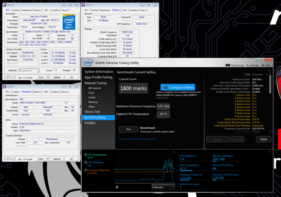Open Help in Intel XTU header
Screen dimensions: 281x197
[266, 65]
